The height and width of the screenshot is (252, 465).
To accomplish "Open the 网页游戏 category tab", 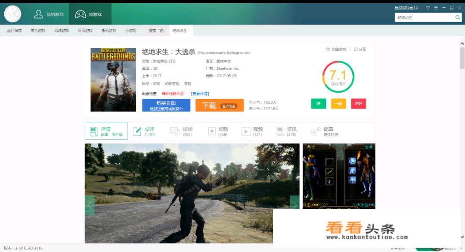I will (85, 31).
